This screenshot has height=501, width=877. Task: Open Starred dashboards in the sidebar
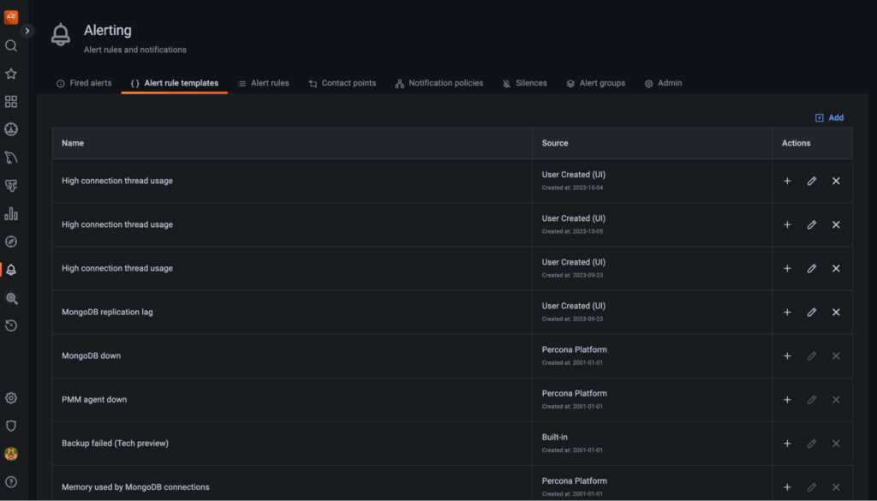[11, 74]
